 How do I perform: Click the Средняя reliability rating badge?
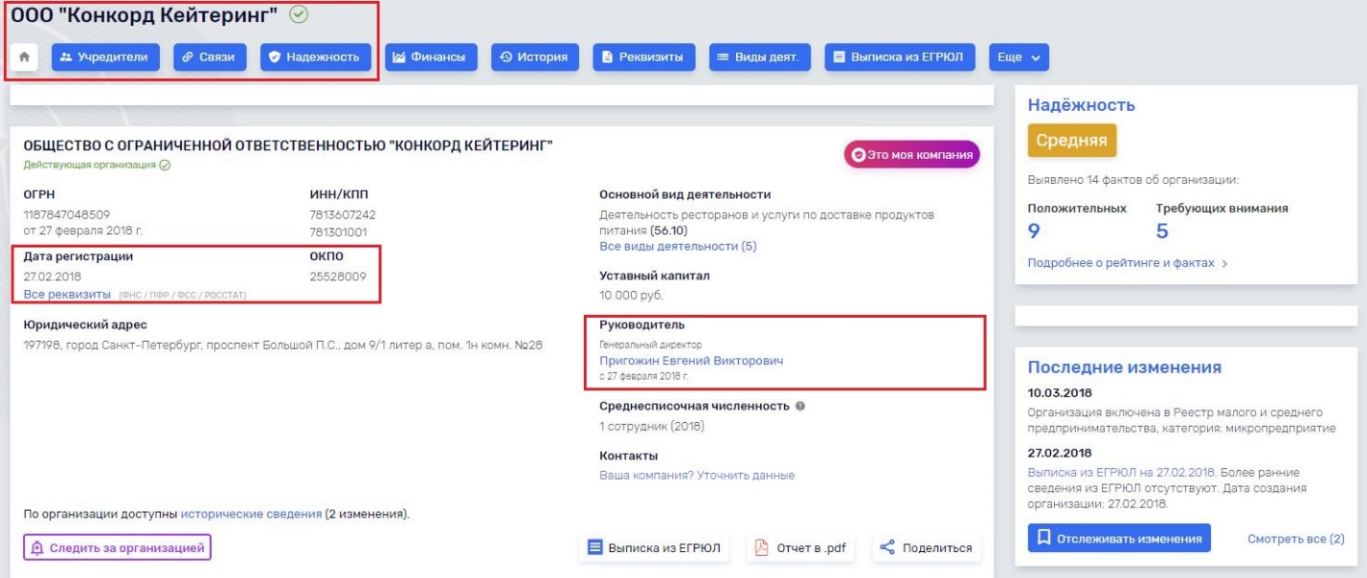pos(1071,141)
